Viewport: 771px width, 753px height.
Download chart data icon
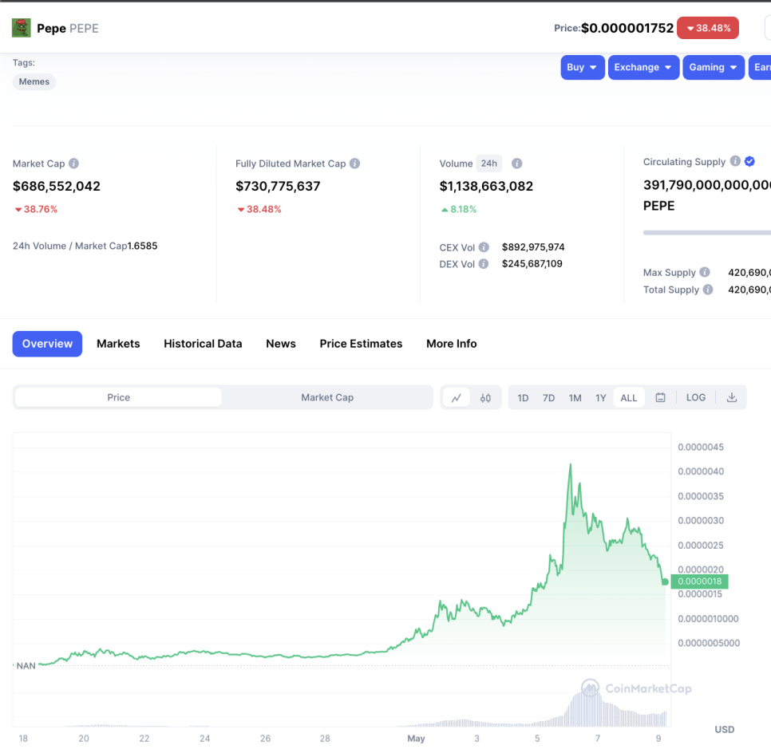[x=732, y=397]
